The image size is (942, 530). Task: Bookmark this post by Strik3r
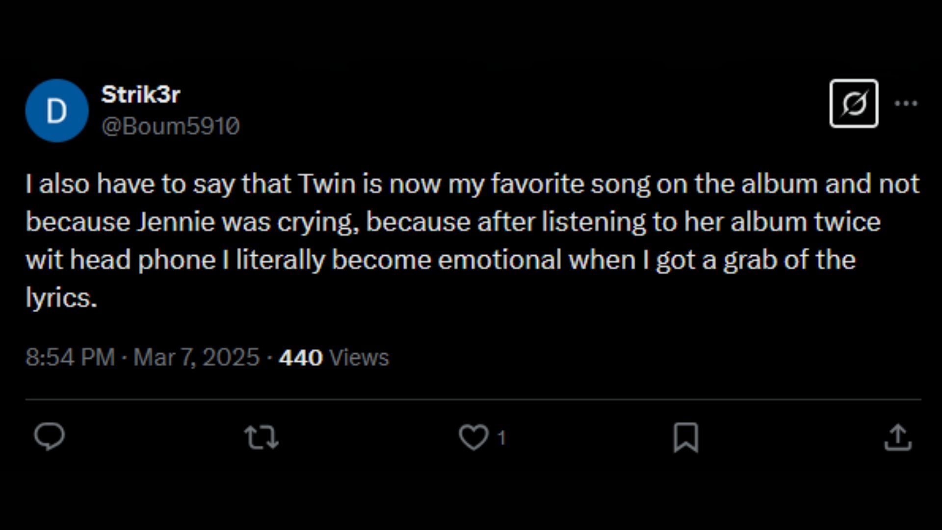pos(685,437)
